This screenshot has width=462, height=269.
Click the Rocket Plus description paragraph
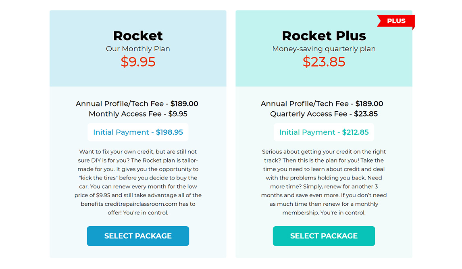coord(324,182)
